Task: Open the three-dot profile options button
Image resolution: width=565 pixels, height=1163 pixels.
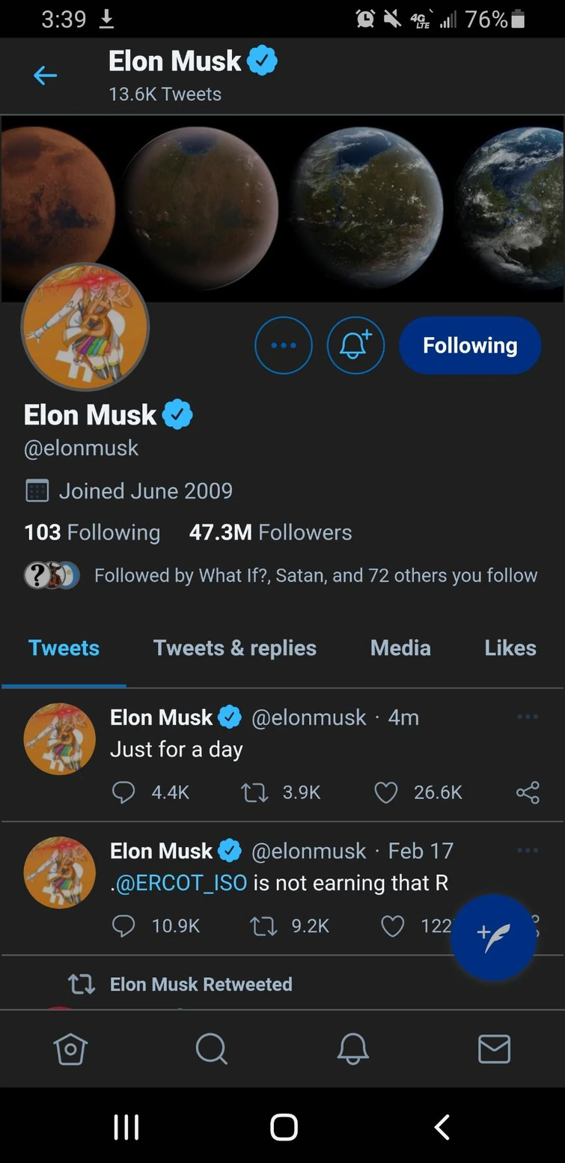Action: click(284, 345)
